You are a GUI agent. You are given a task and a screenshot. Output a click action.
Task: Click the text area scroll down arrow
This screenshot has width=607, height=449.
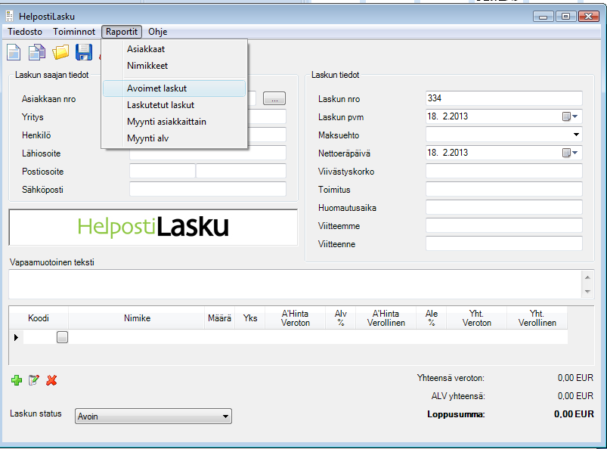pyautogui.click(x=587, y=292)
